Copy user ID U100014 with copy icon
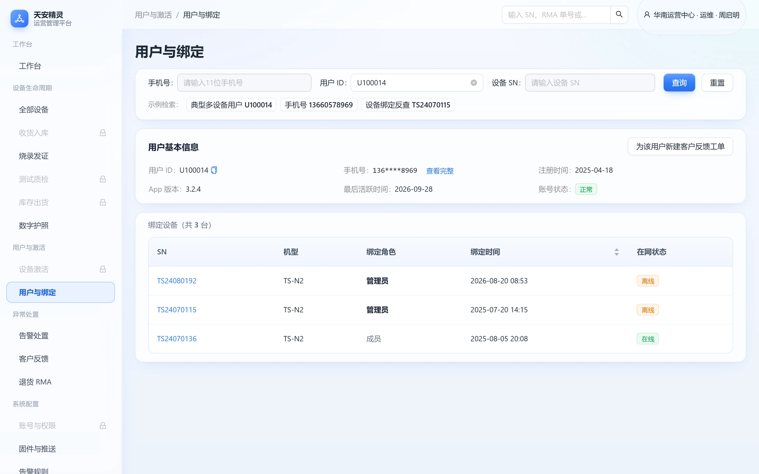 click(x=214, y=170)
